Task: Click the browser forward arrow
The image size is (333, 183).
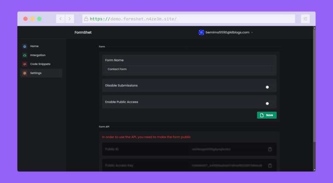Action: tap(70, 19)
